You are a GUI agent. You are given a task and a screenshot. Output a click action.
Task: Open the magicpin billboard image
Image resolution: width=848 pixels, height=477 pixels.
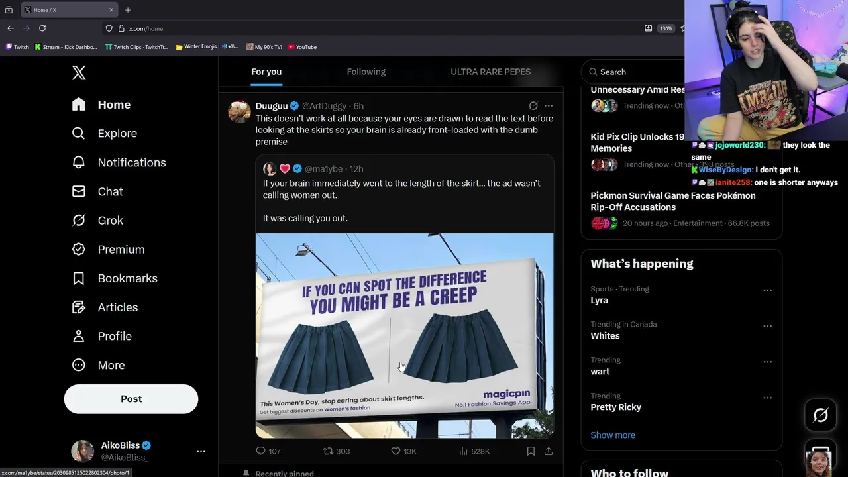pos(404,335)
